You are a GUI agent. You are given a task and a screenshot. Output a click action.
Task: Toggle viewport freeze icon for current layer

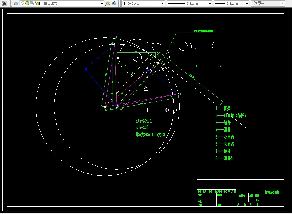tap(32, 3)
